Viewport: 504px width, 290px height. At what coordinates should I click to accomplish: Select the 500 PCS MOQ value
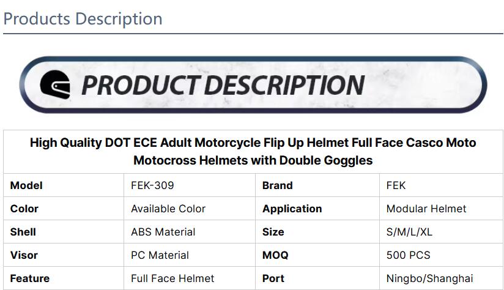(408, 255)
